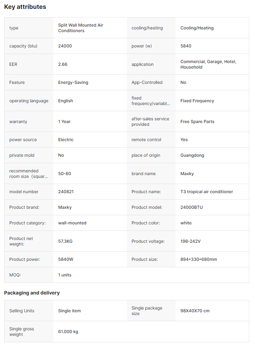Click the Energy-Saving feature value
Screen dimensions: 255x349
coord(73,82)
